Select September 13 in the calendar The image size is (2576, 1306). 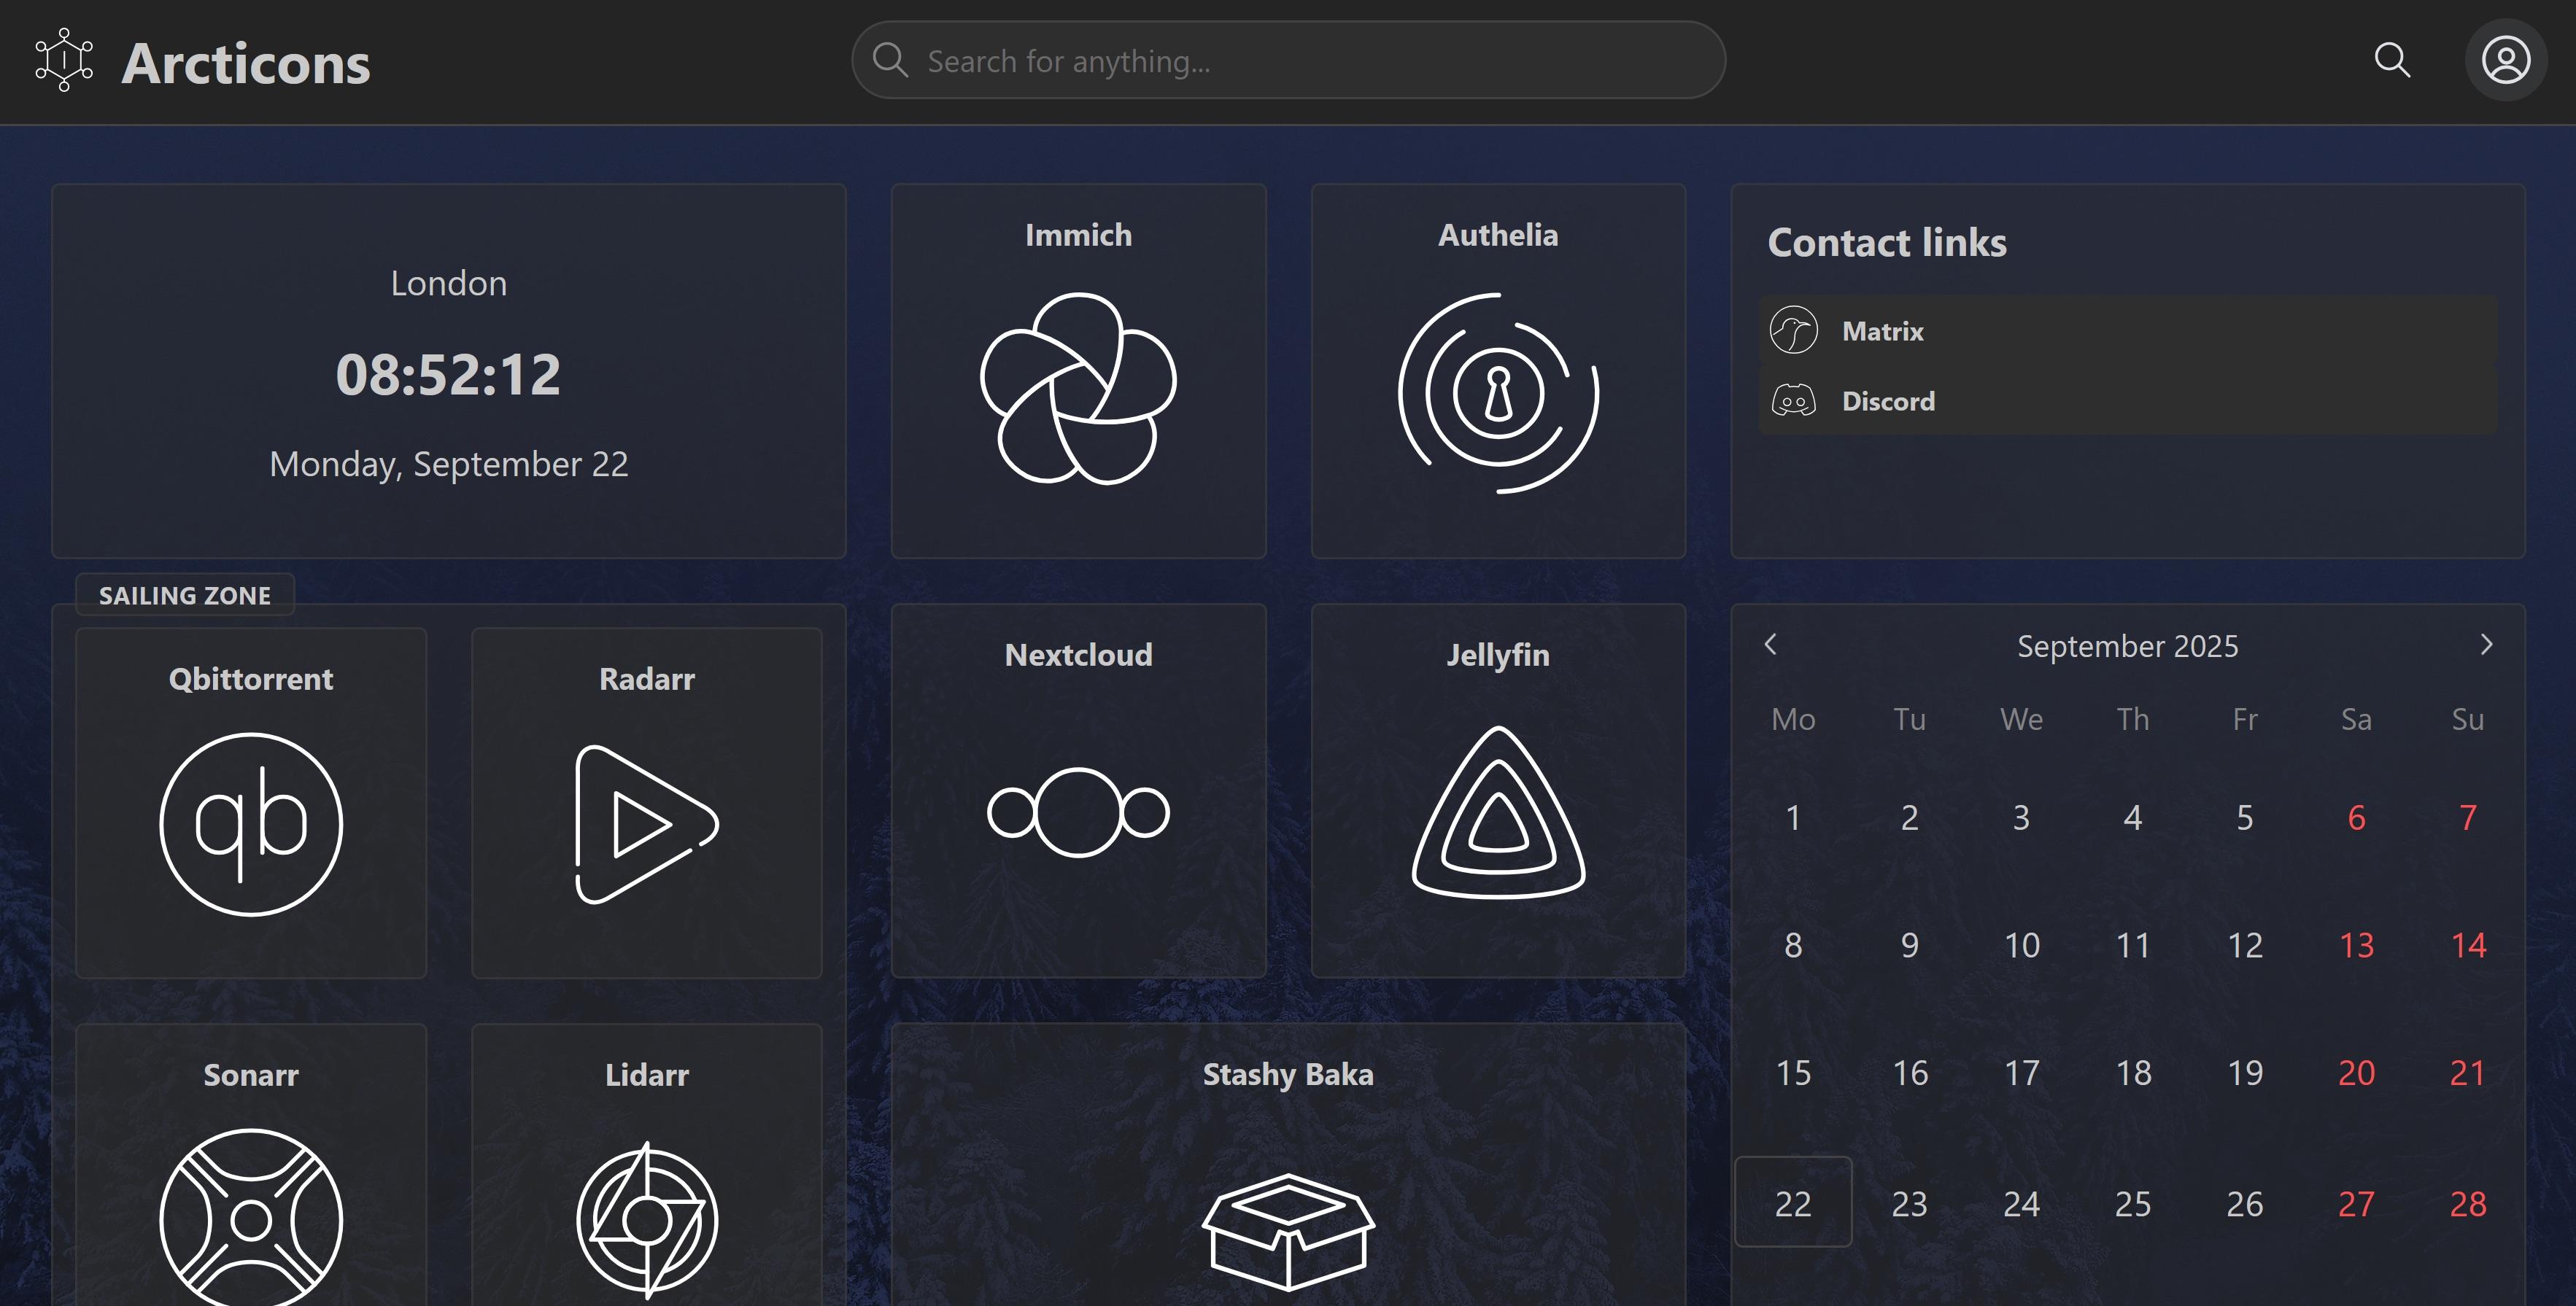coord(2356,945)
